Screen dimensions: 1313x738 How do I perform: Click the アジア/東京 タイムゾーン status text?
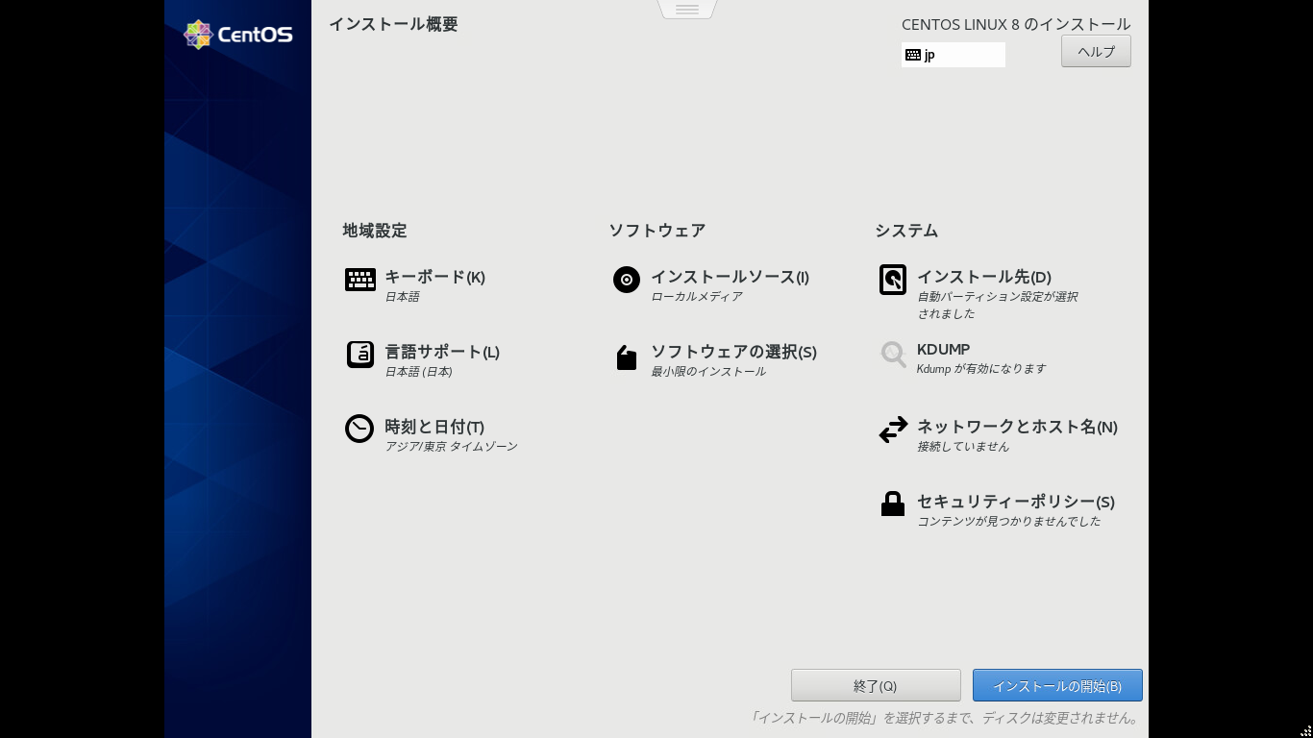coord(452,447)
